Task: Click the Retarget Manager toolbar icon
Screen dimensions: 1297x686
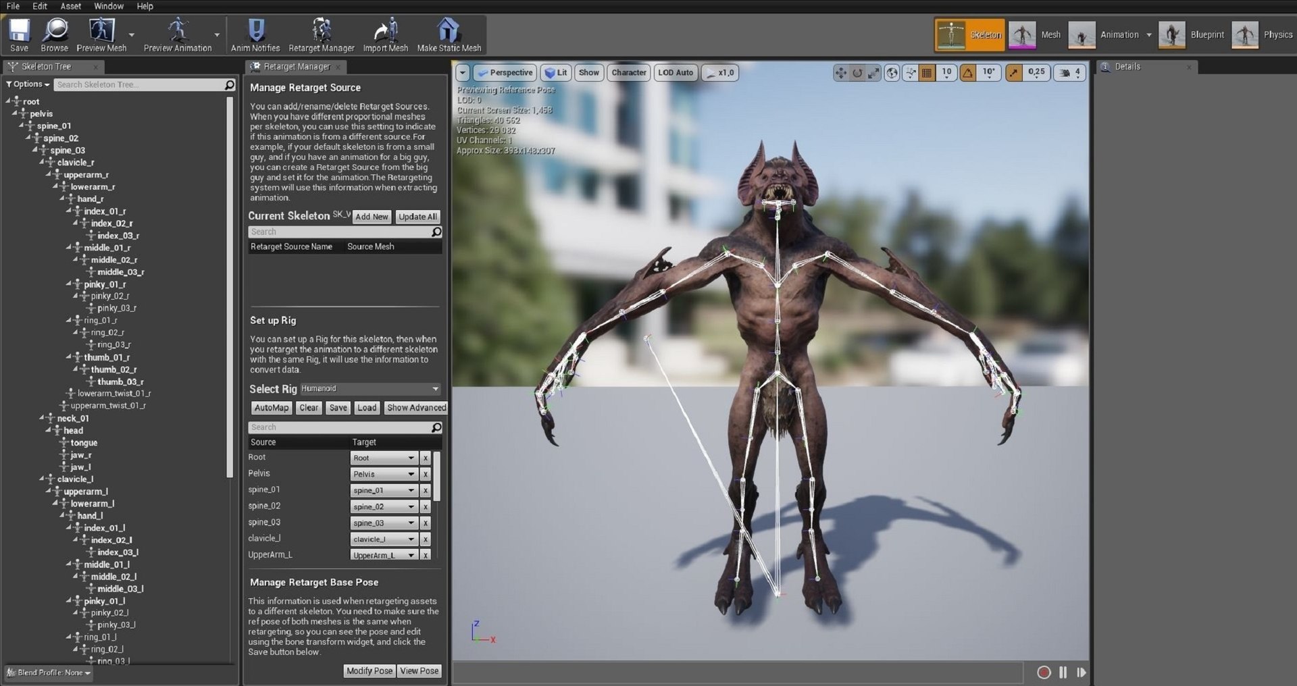Action: tap(322, 35)
